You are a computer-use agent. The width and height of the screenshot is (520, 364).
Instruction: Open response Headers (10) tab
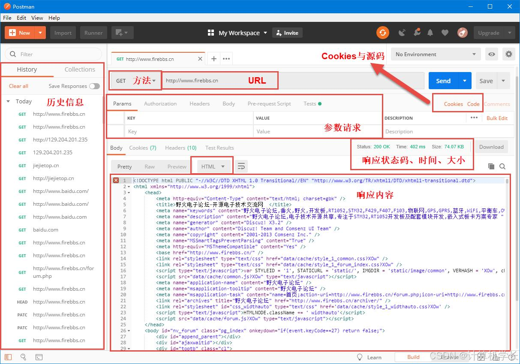tap(181, 148)
